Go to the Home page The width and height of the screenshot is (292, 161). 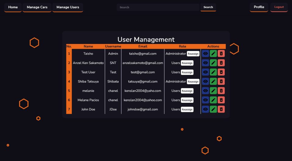(13, 7)
